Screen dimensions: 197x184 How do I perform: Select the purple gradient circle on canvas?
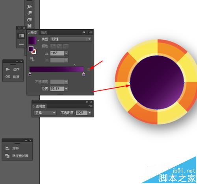point(157,83)
